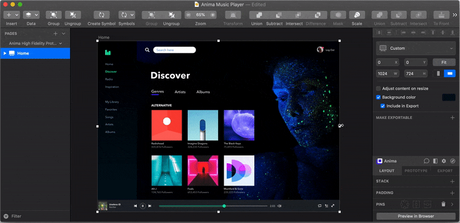460x223 pixels.
Task: Click the previous track button in player
Action: click(x=135, y=206)
